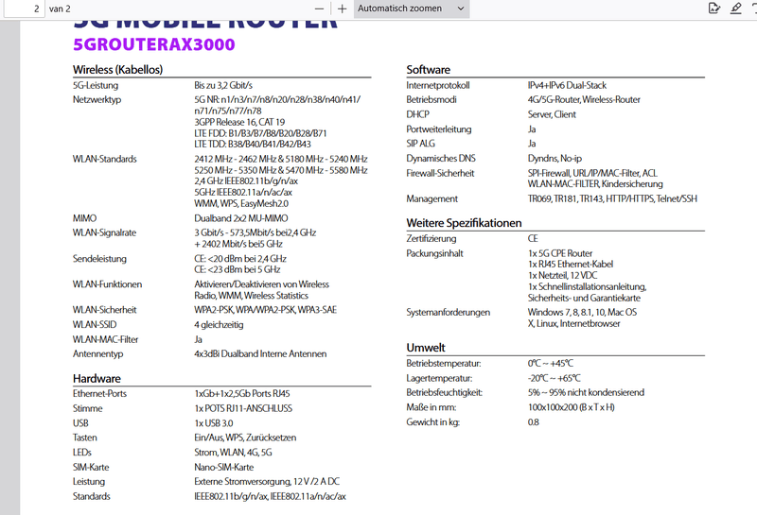The width and height of the screenshot is (757, 515).
Task: Click the 'Gewicht in kg:' row label
Action: (433, 422)
